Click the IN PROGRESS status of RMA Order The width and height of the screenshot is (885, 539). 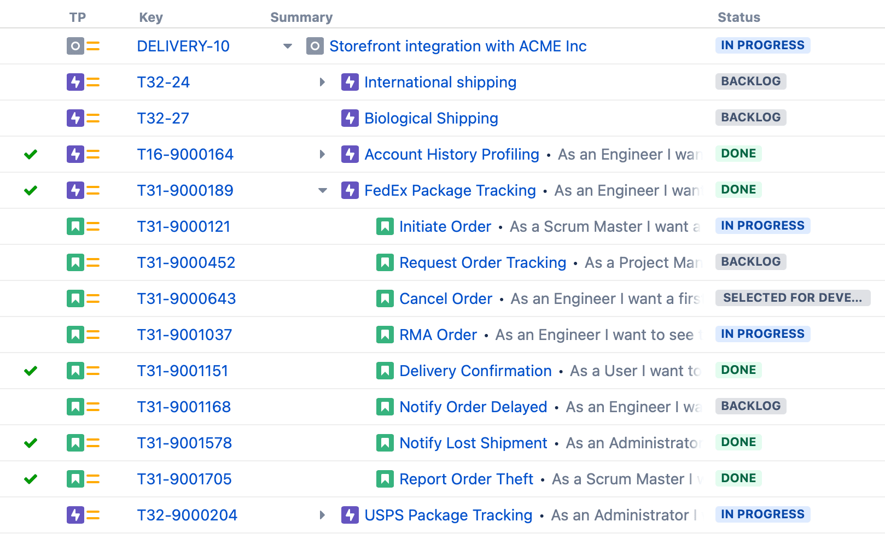click(762, 334)
